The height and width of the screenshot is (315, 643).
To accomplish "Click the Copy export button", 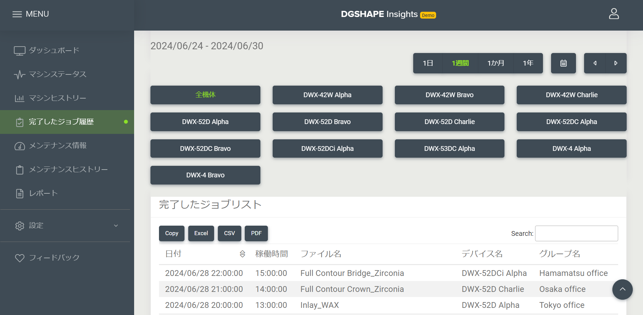I will click(x=172, y=233).
